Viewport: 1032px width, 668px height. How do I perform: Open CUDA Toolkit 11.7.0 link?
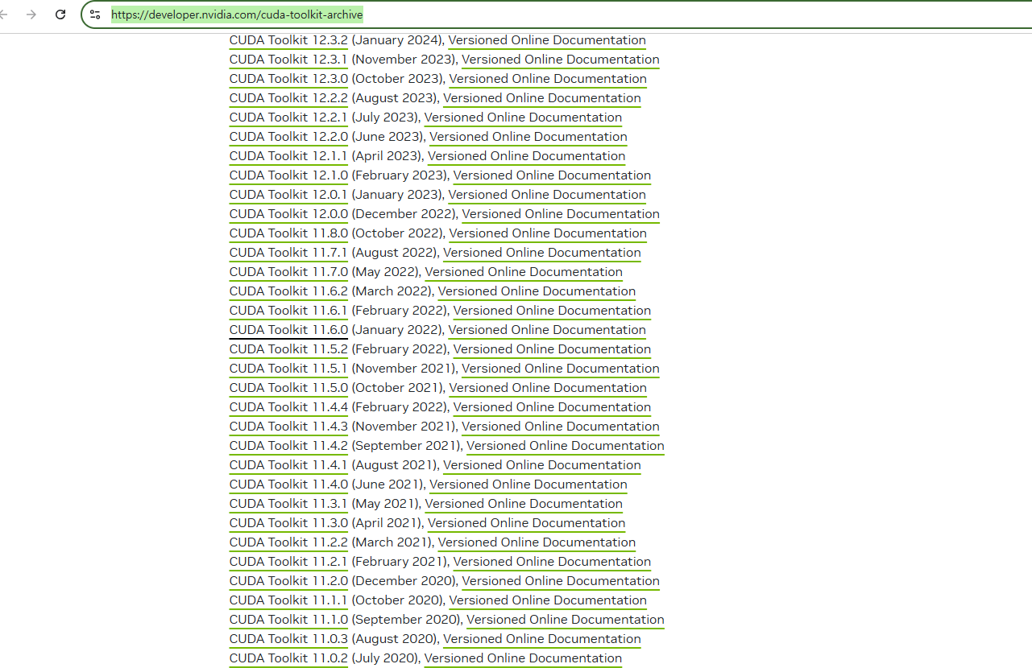288,272
